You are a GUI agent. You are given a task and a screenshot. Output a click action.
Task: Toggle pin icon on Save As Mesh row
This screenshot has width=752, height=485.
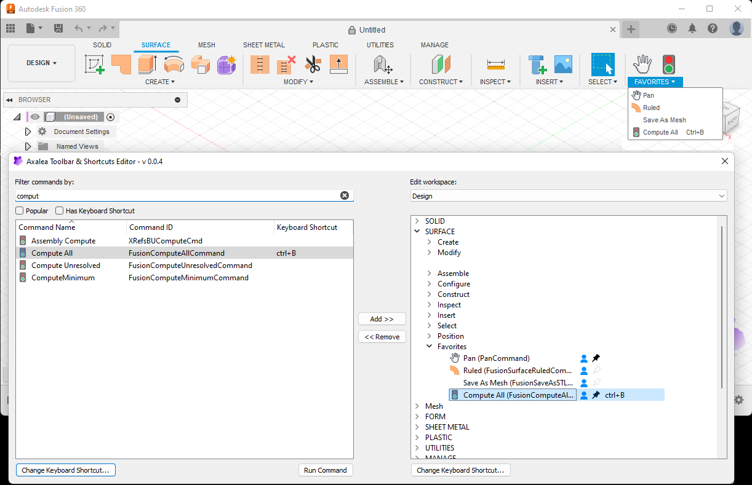point(596,383)
